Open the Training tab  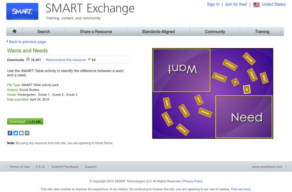tap(262, 32)
